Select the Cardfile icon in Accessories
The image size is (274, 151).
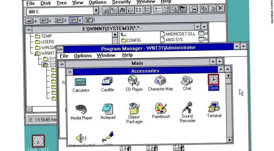coord(107,81)
